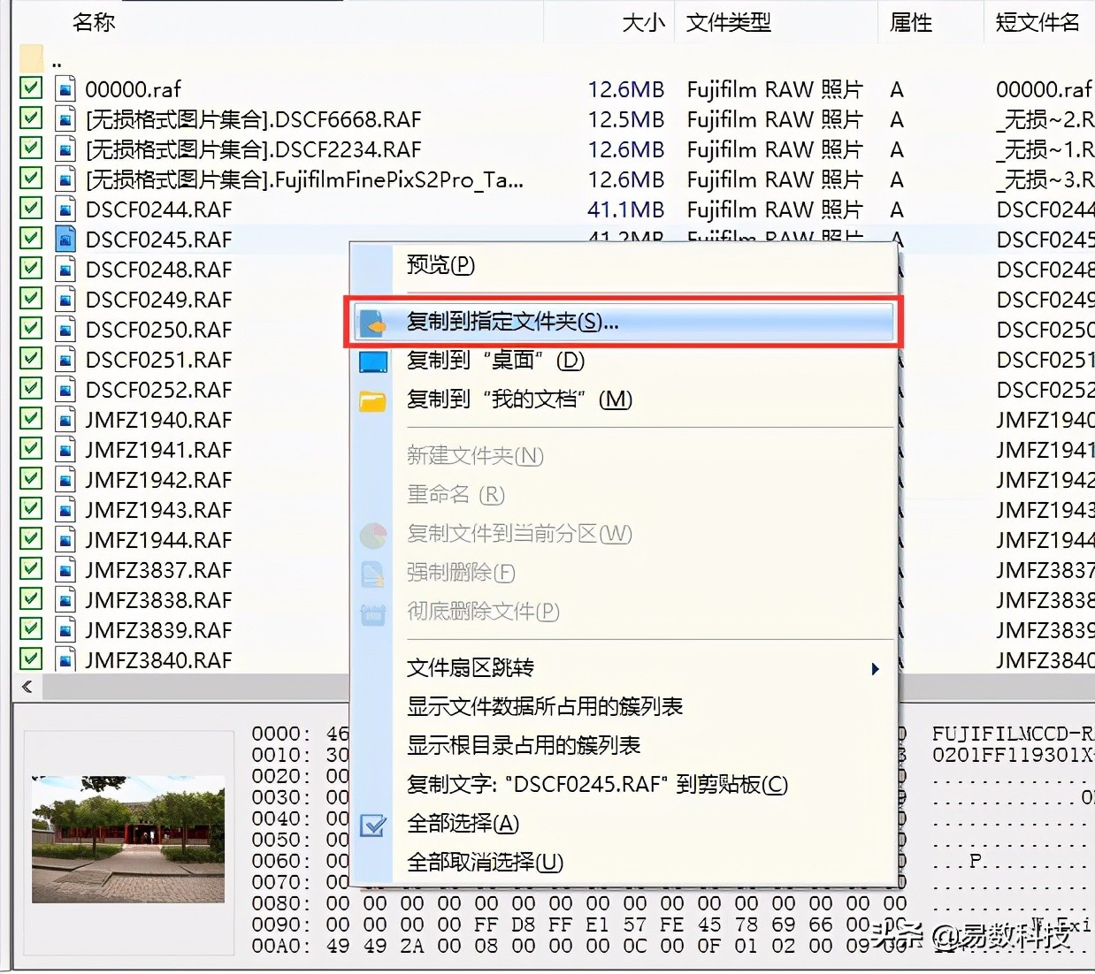Click the yellow folder icon beside 复制到"我的文档"
This screenshot has height=974, width=1095.
tap(373, 399)
